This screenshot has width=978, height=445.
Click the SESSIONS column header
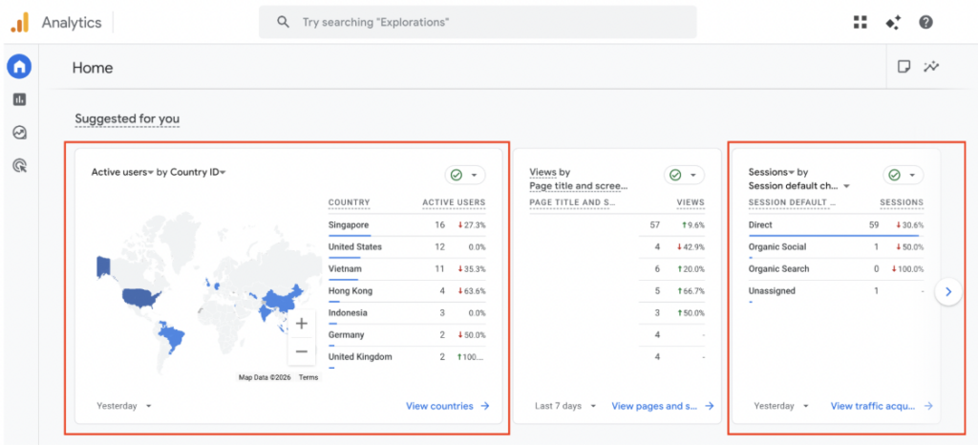(902, 202)
